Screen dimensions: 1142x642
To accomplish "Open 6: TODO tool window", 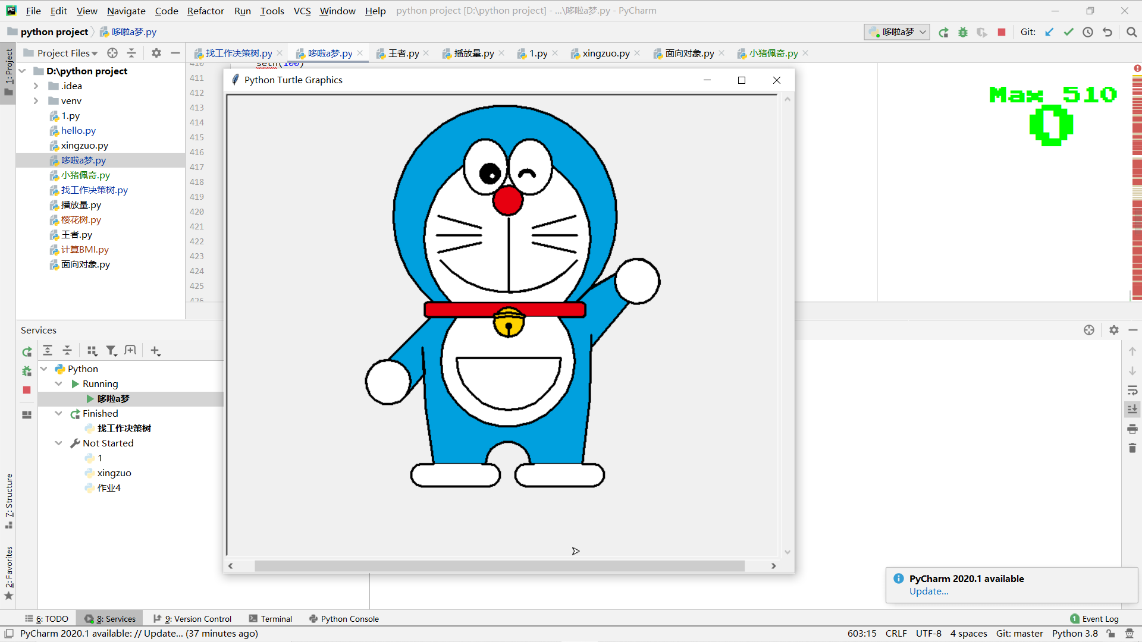I will point(47,619).
